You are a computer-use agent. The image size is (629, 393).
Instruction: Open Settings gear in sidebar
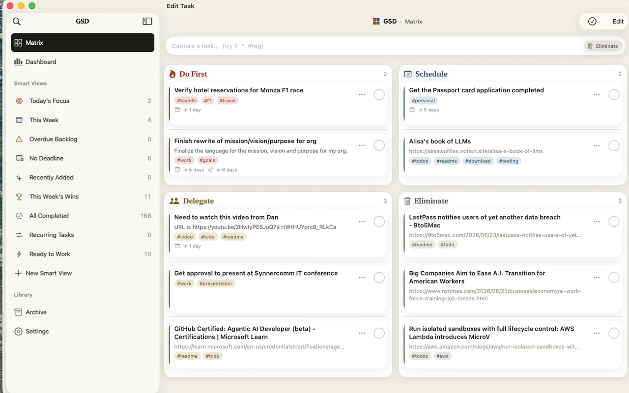pyautogui.click(x=18, y=332)
